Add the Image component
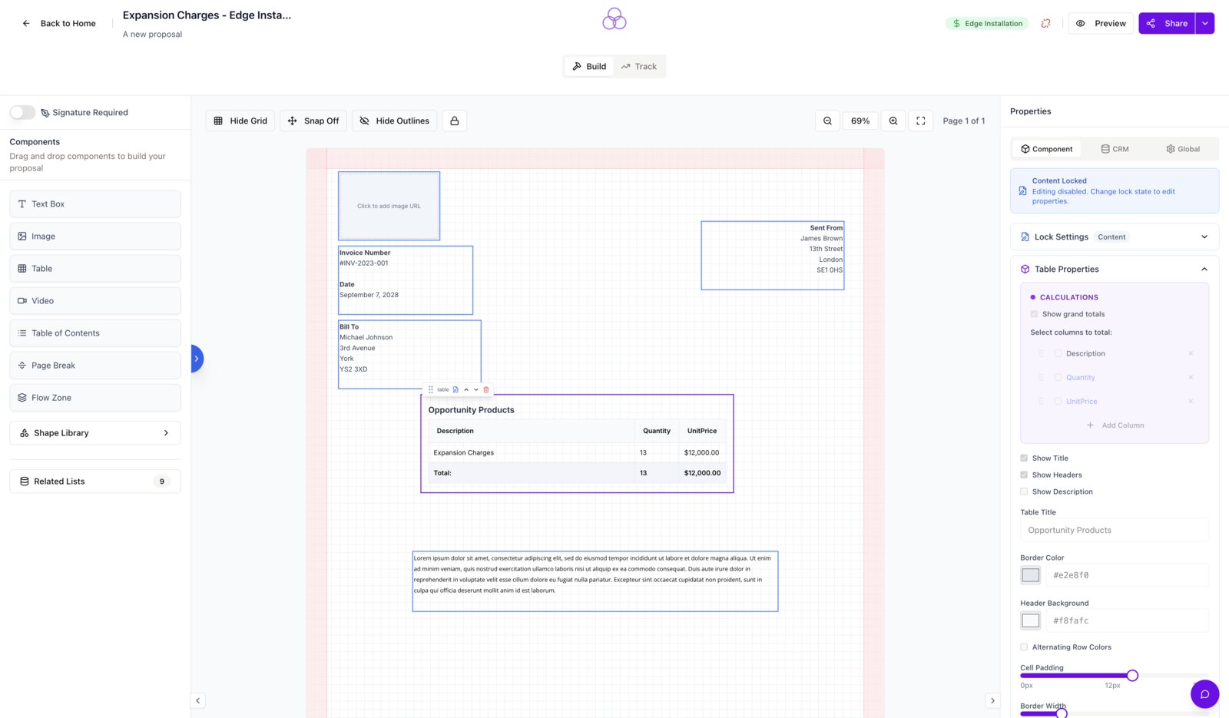Image resolution: width=1229 pixels, height=718 pixels. pos(95,237)
